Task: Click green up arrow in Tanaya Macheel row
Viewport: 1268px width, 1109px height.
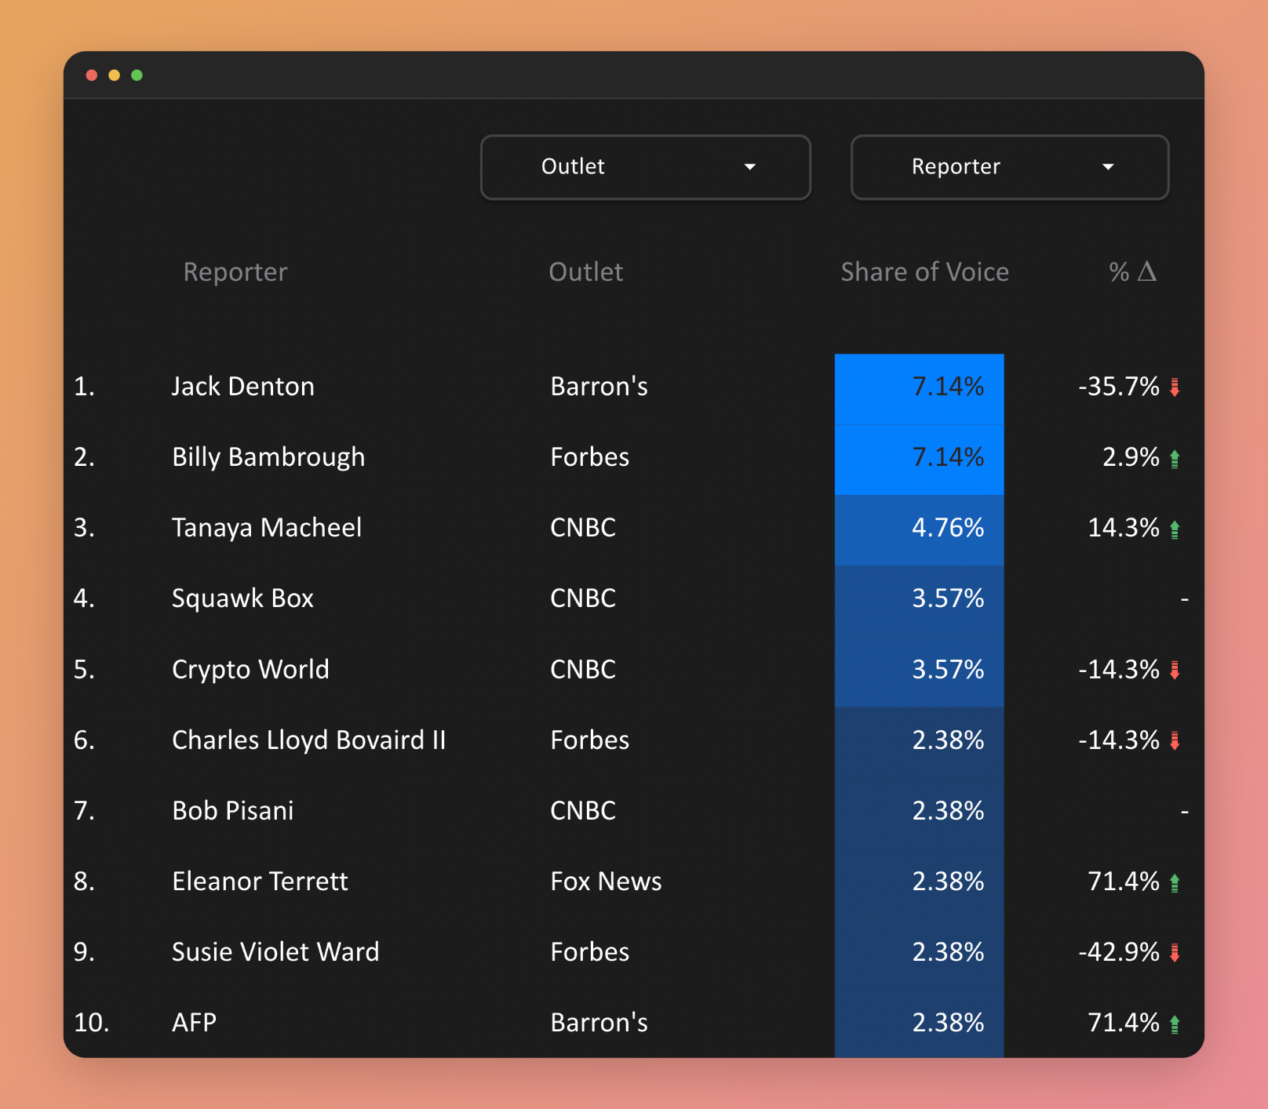Action: click(x=1175, y=529)
